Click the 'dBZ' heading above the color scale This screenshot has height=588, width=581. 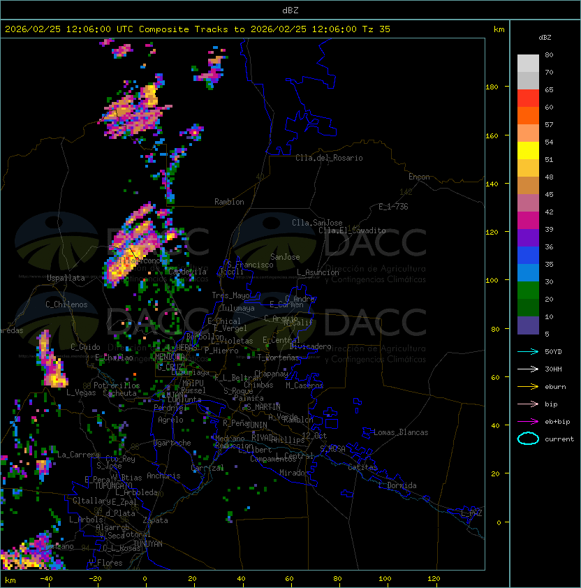click(545, 38)
